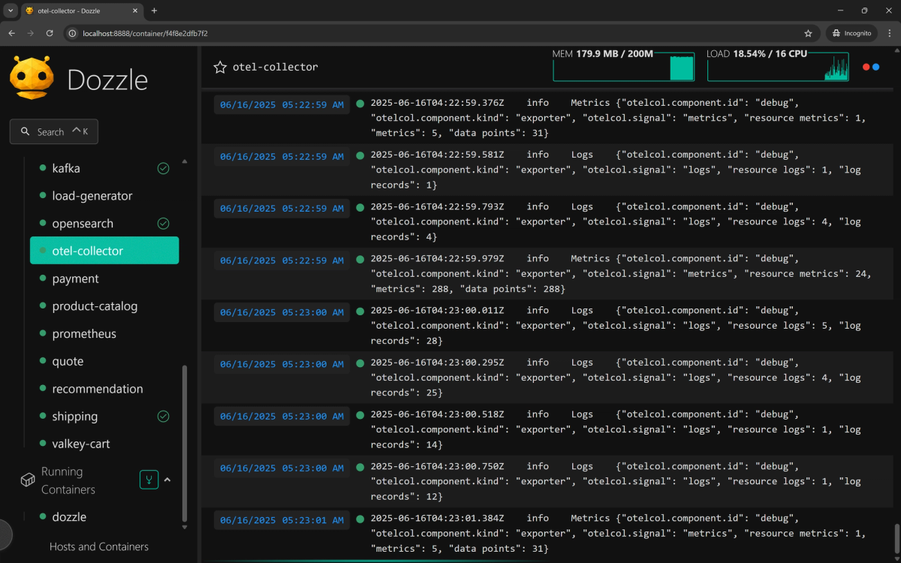Switch to the prometheus container logs
Screen dimensions: 901x563
pyautogui.click(x=84, y=334)
